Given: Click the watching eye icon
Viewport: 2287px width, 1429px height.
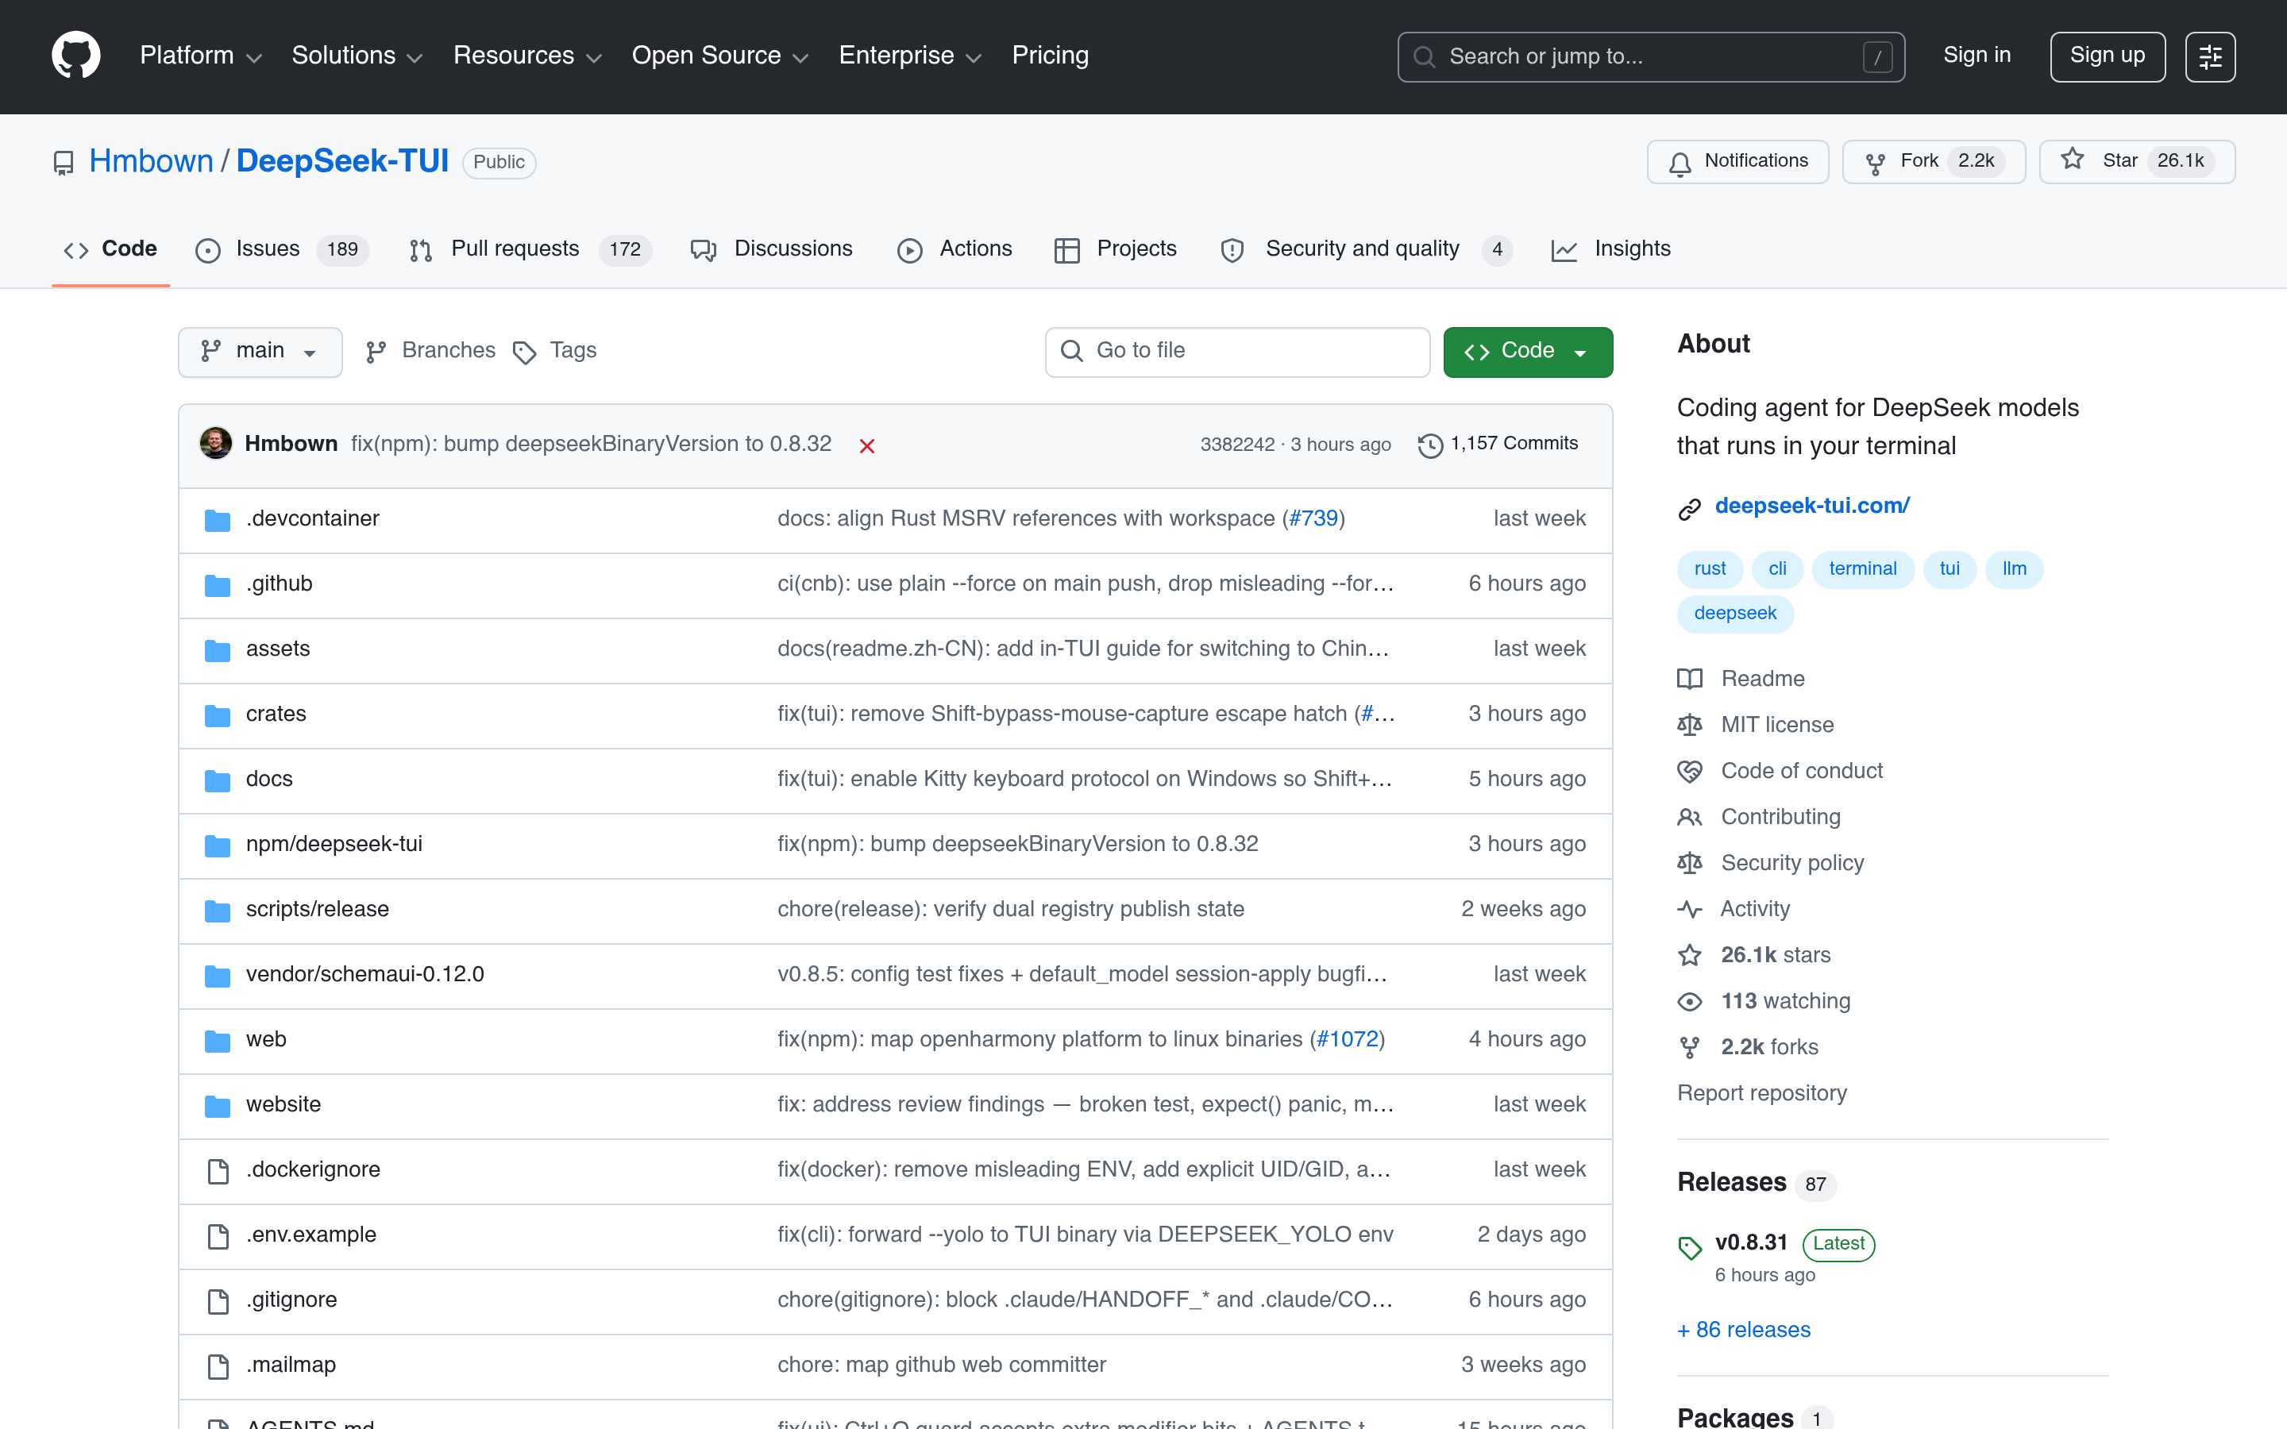Looking at the screenshot, I should tap(1690, 1002).
